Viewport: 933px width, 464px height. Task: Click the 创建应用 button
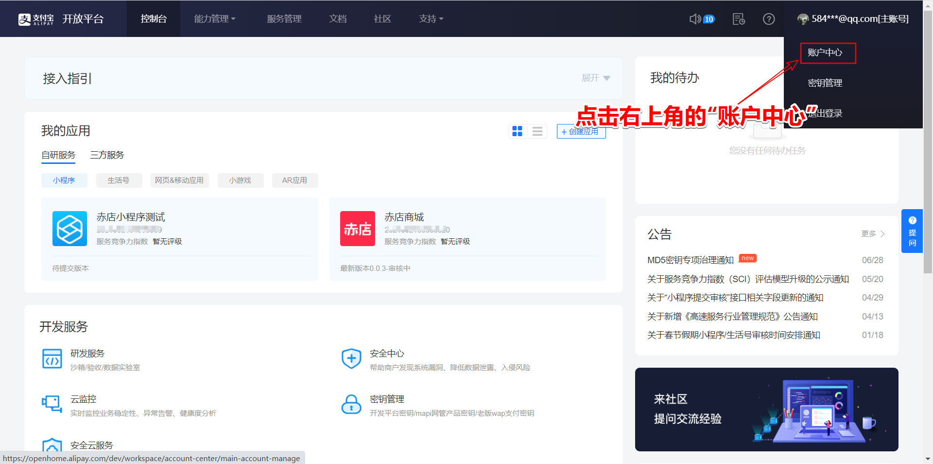tap(581, 131)
